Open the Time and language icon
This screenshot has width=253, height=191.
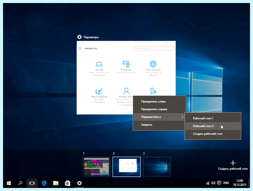(153, 91)
